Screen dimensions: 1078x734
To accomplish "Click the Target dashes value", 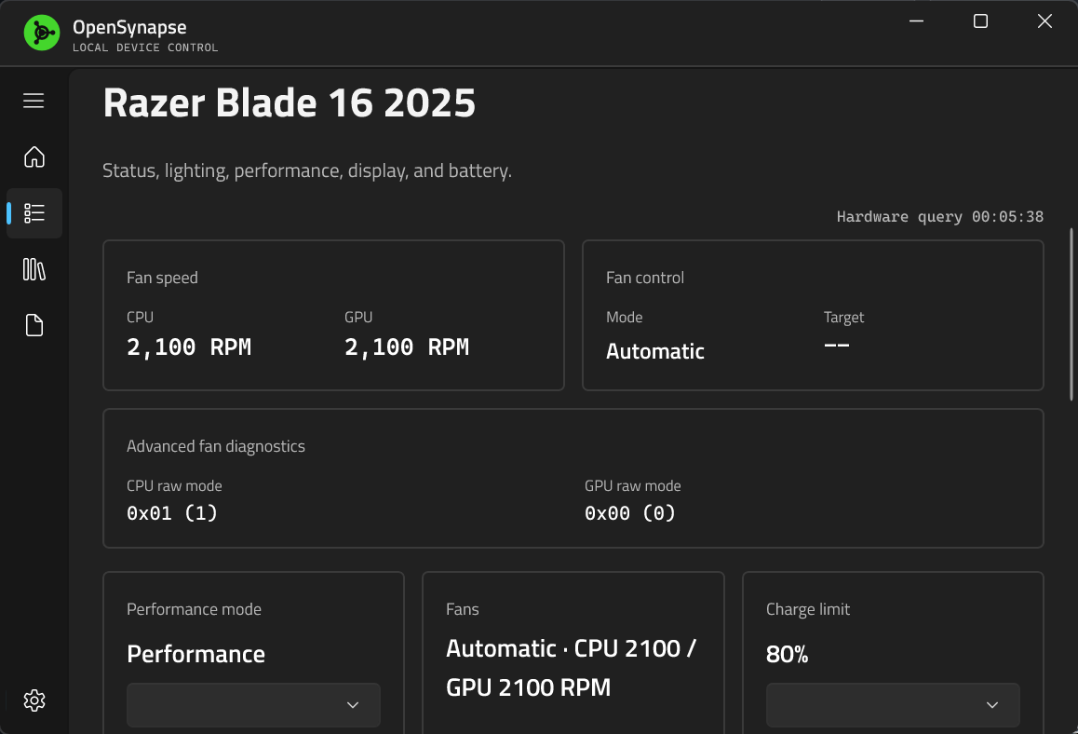I will point(837,345).
